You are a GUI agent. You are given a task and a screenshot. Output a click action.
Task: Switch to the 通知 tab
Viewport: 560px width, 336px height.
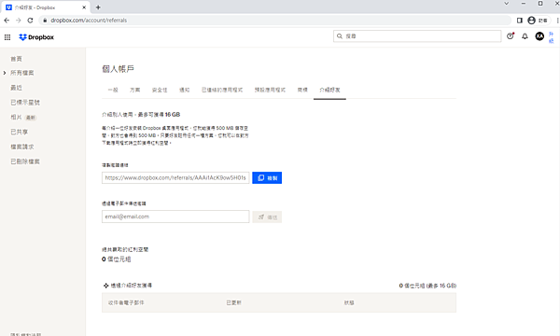coord(184,90)
